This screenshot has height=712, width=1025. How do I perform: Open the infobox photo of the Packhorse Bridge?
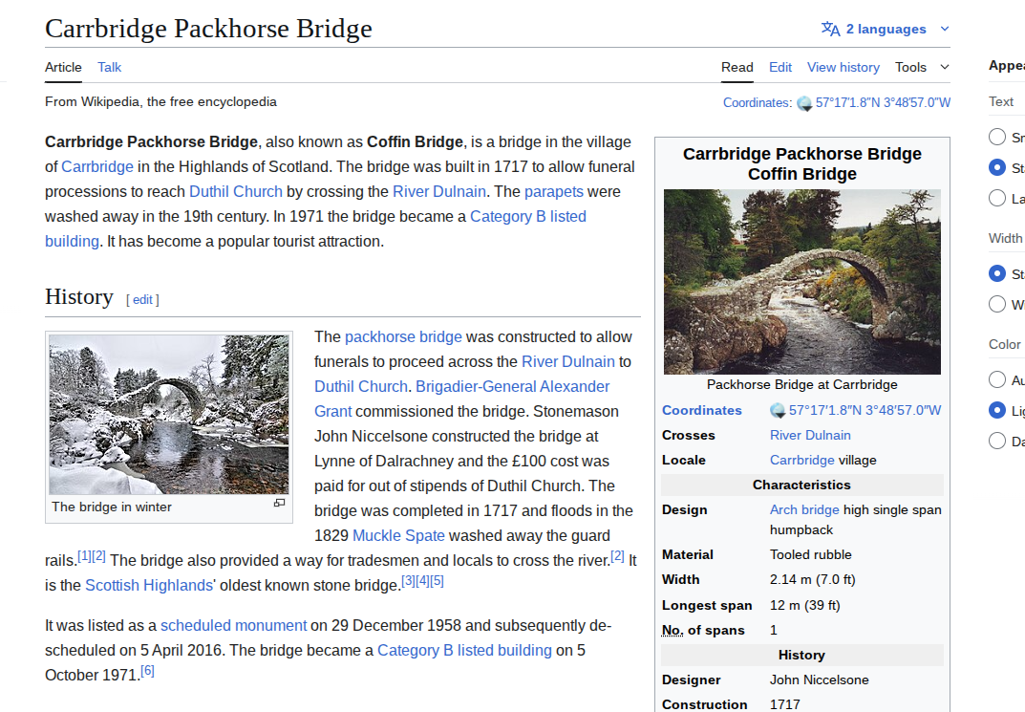coord(801,281)
